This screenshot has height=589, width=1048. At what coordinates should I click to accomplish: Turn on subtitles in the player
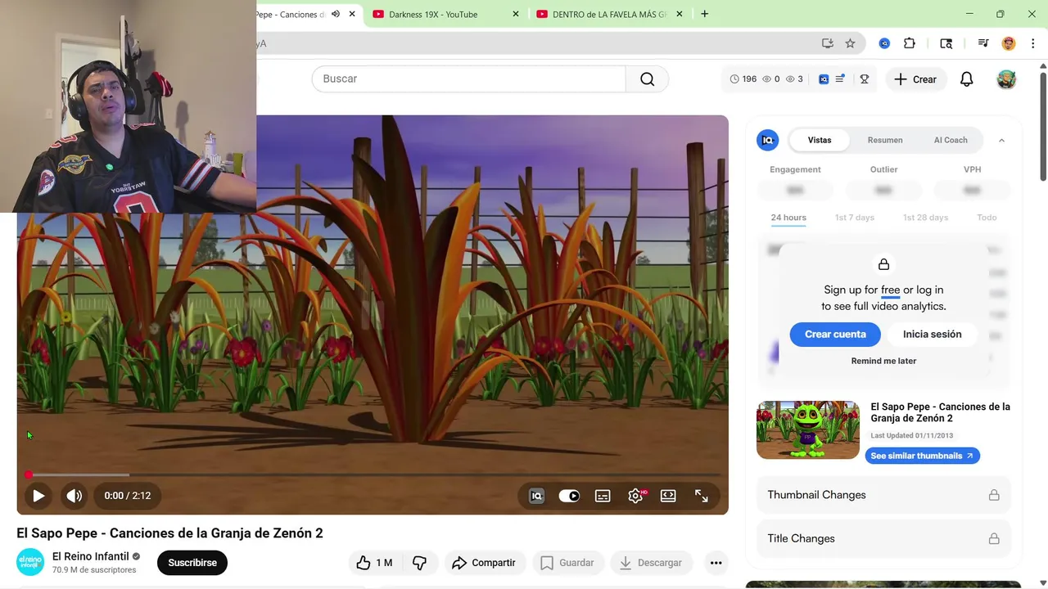[x=603, y=496]
